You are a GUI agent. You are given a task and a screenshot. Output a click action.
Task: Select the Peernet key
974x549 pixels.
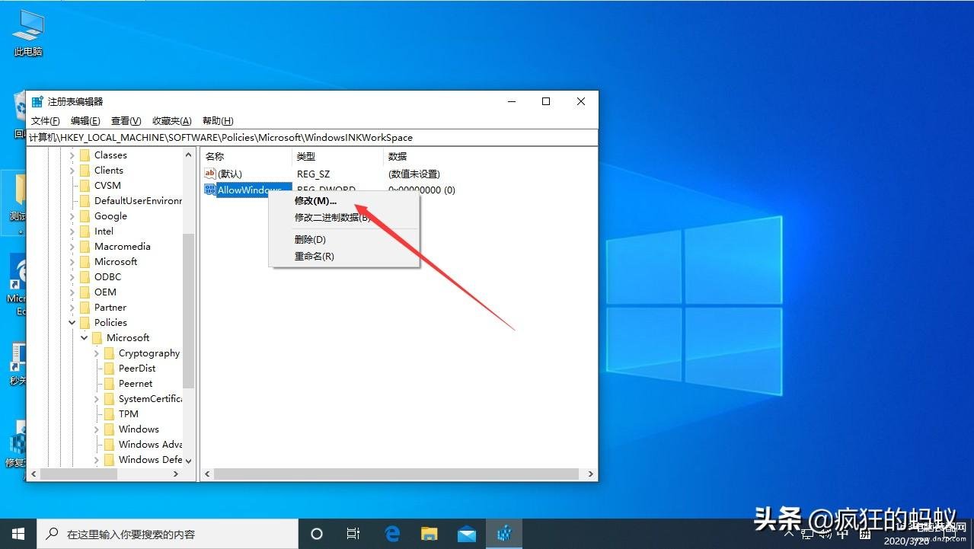(x=136, y=384)
